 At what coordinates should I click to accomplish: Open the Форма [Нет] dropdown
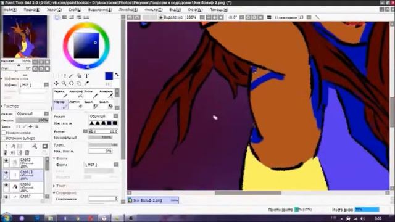point(101,165)
